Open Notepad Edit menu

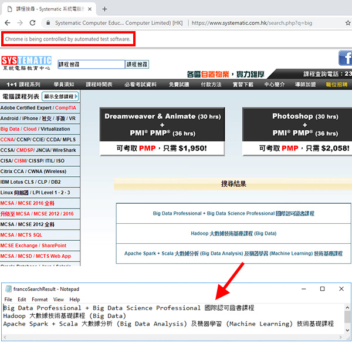pos(22,300)
